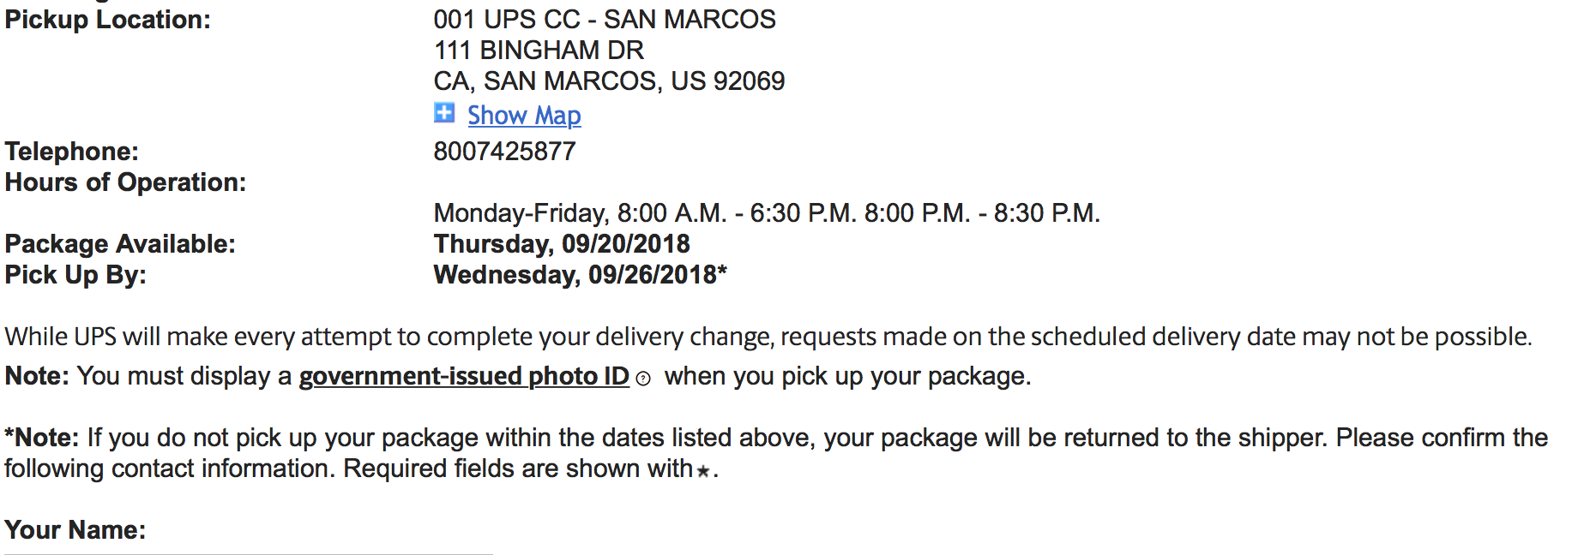Click the Wednesday, 09/26/2018 pickup deadline
The width and height of the screenshot is (1578, 555).
580,275
